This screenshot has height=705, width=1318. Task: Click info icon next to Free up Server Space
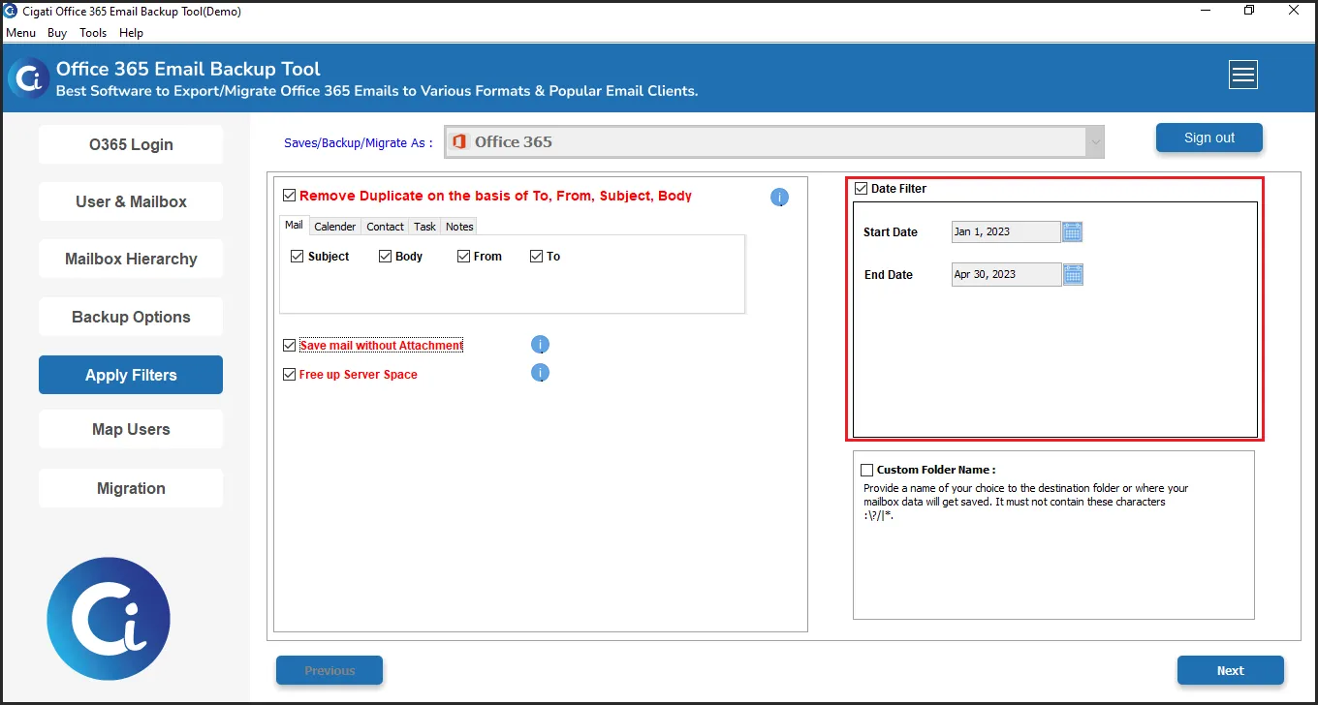click(x=540, y=373)
